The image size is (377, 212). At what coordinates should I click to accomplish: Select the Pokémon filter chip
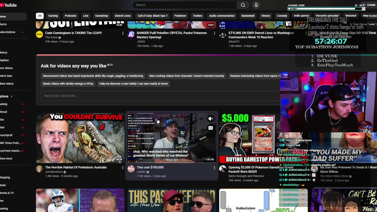click(180, 16)
